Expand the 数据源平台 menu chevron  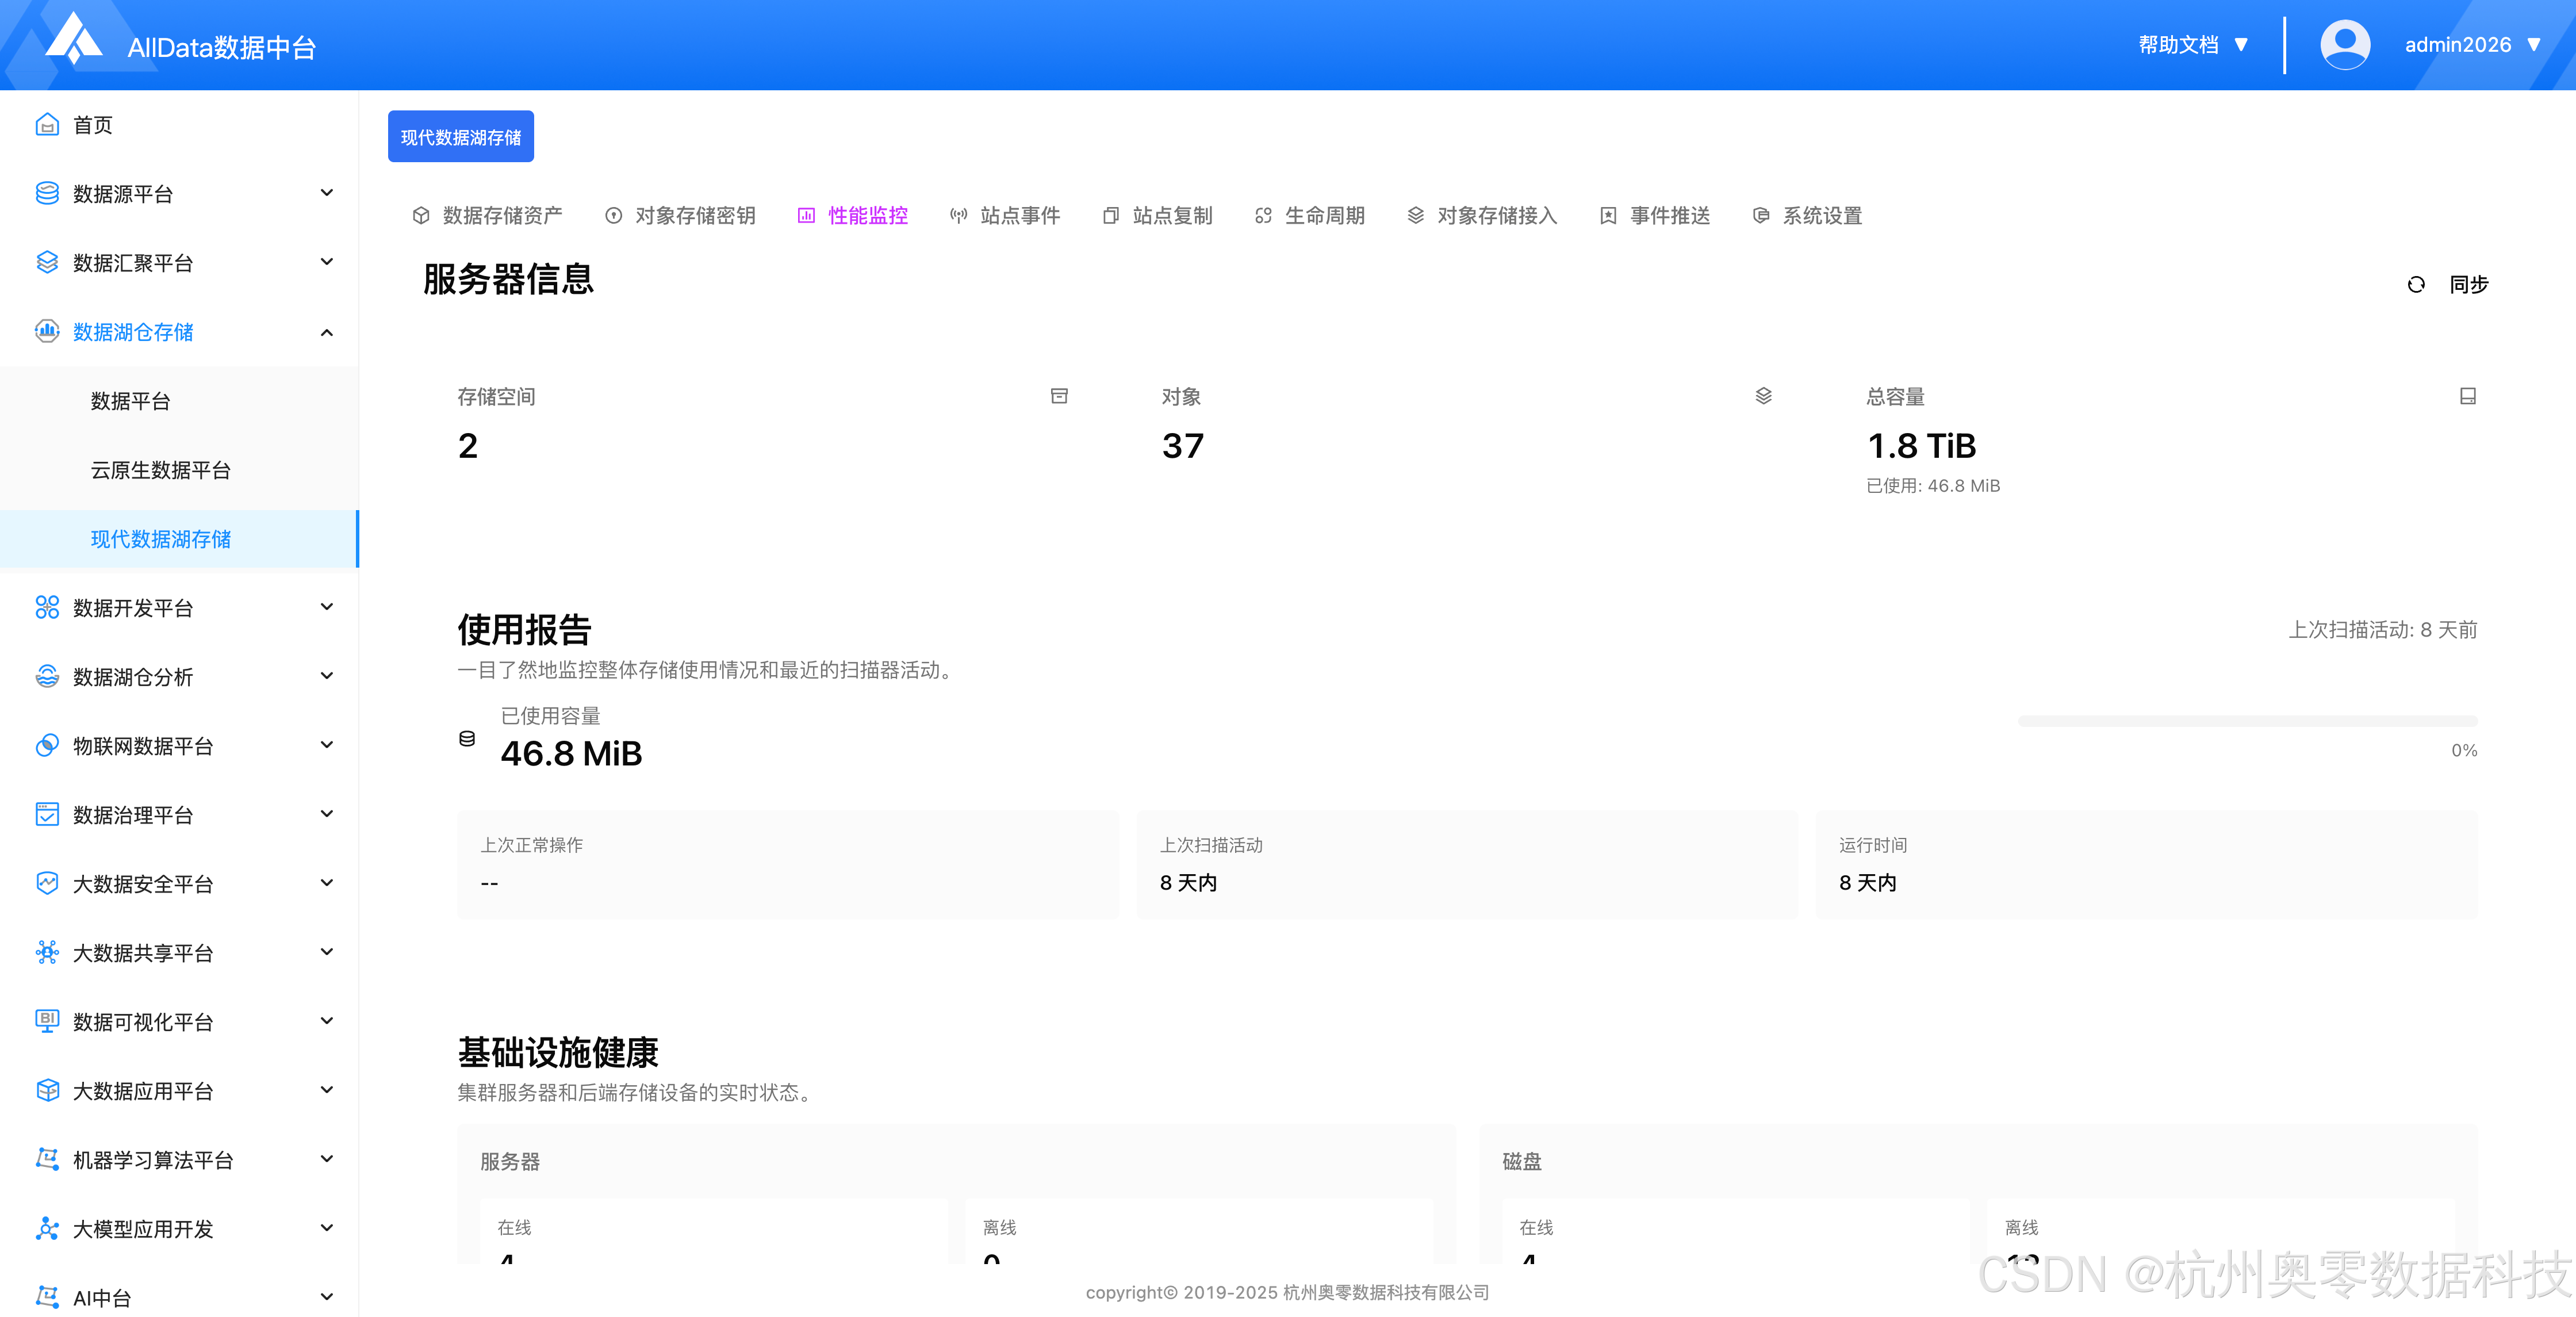[326, 193]
